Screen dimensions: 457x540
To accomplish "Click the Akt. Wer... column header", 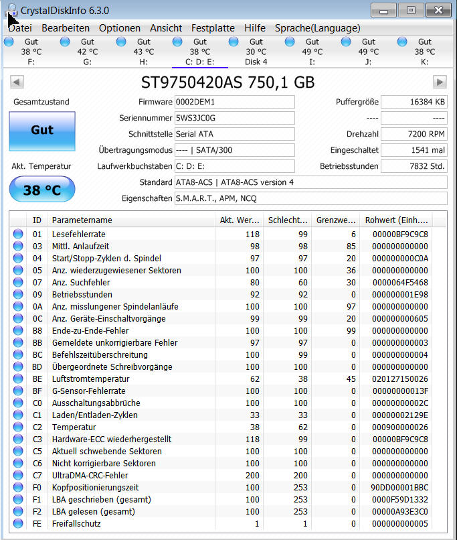I will click(240, 220).
